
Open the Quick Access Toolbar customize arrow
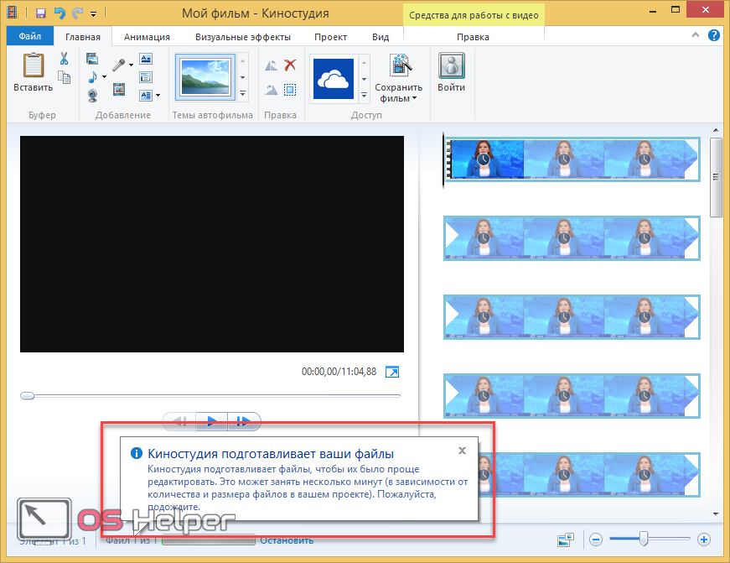[93, 14]
